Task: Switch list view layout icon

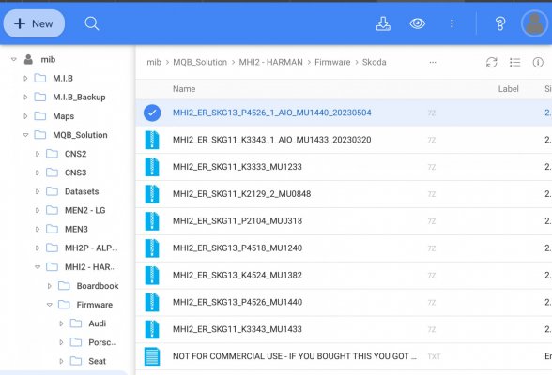Action: point(514,63)
